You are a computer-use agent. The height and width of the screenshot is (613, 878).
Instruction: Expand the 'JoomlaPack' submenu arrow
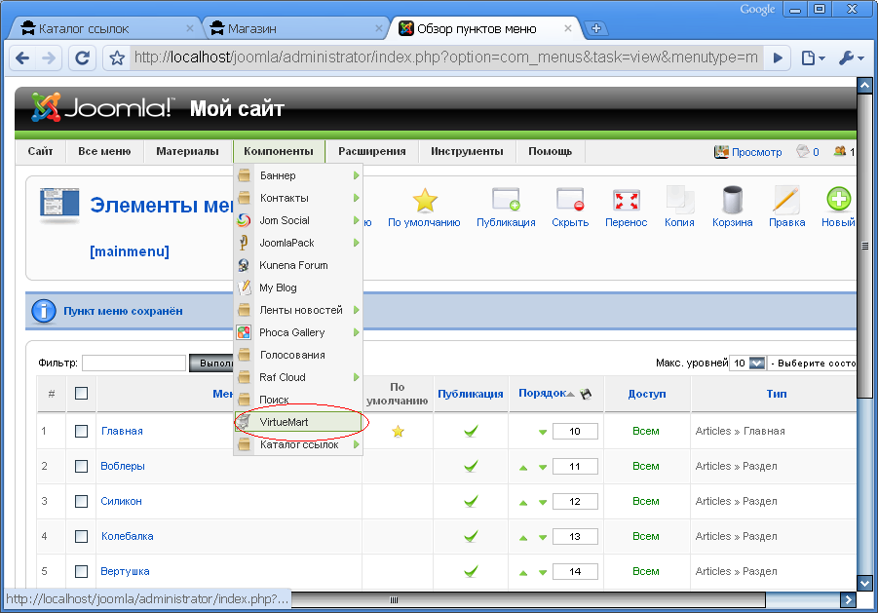tap(356, 243)
